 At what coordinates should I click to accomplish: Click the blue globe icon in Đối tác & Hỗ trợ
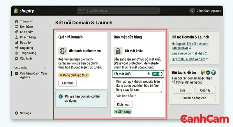coord(213,73)
